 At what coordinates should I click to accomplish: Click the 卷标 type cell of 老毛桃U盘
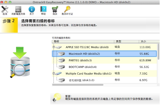[x=117, y=80]
